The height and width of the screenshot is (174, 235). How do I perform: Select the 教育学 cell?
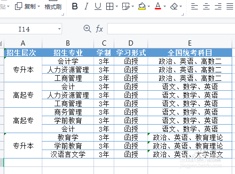tap(68, 137)
